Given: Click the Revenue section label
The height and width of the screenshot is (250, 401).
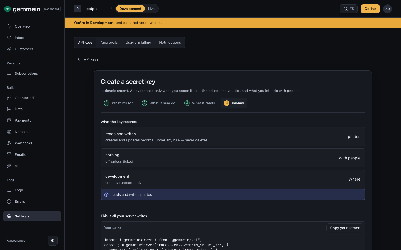Looking at the screenshot, I should [x=14, y=63].
